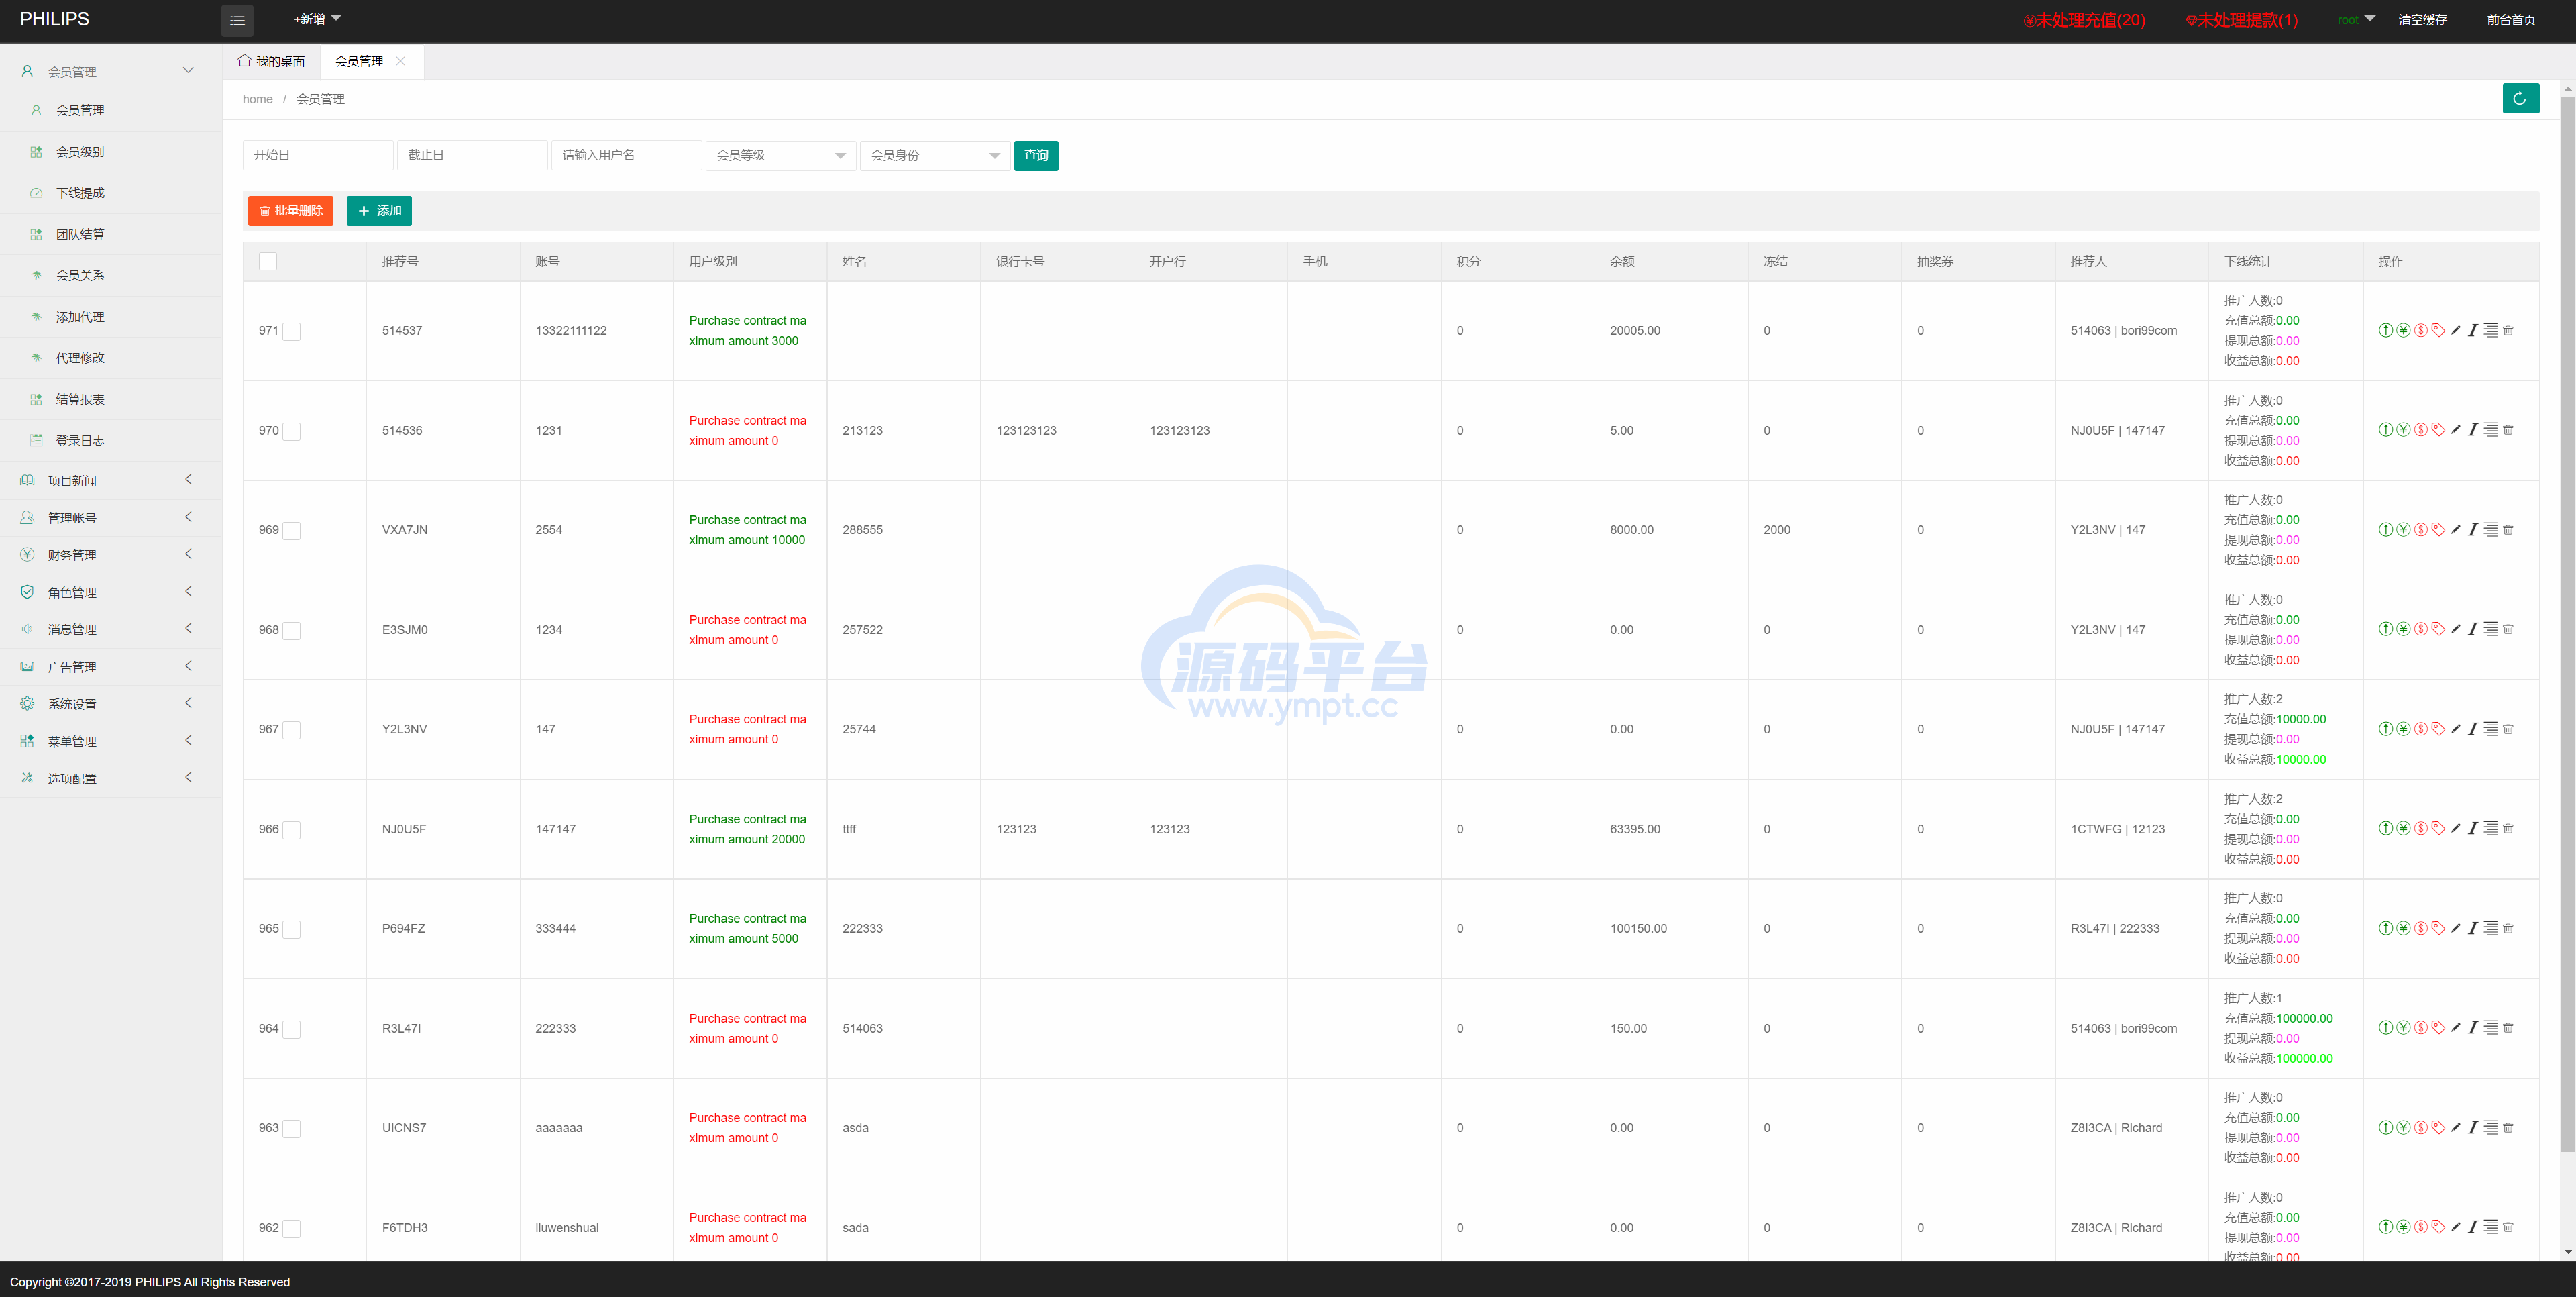Click the right-aligned lines icon in row 969
The height and width of the screenshot is (1297, 2576).
[2490, 530]
